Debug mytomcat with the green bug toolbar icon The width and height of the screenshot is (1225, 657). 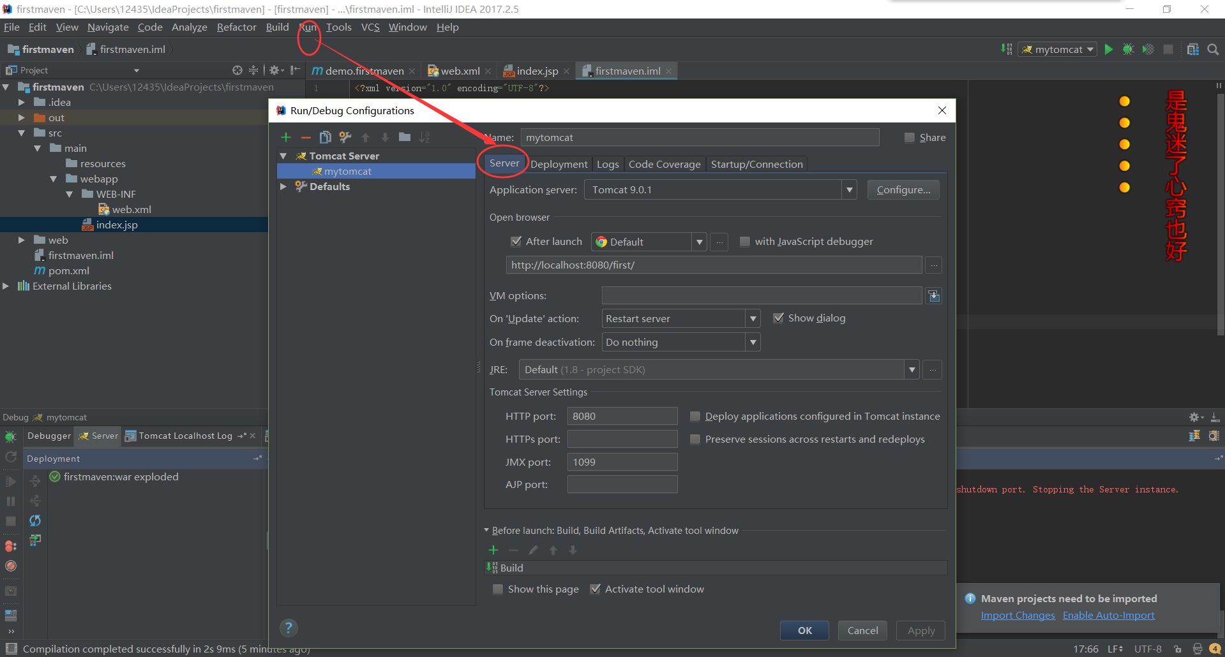click(x=1129, y=49)
